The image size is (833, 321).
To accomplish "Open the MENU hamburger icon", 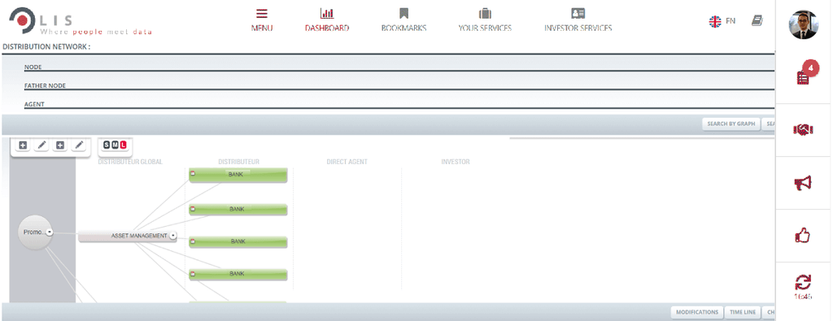I will [x=261, y=14].
